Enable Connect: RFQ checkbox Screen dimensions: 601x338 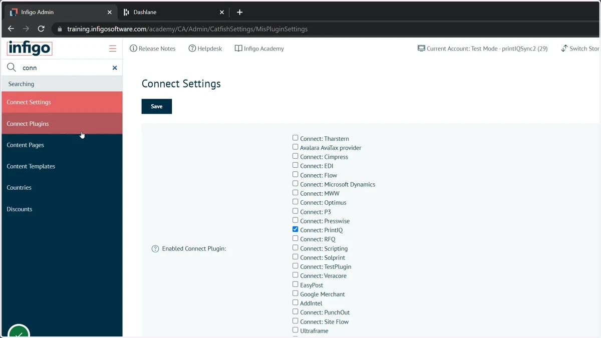tap(295, 238)
